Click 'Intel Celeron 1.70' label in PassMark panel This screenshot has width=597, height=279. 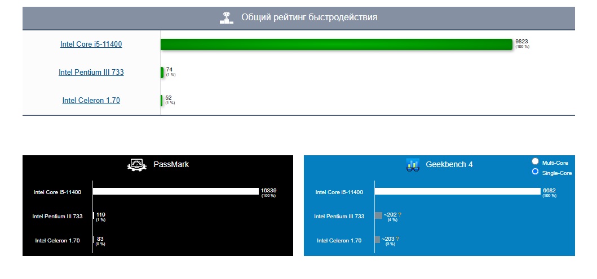pyautogui.click(x=58, y=241)
